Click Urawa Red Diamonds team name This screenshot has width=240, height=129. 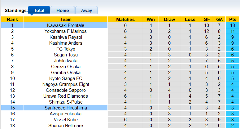click(66, 96)
